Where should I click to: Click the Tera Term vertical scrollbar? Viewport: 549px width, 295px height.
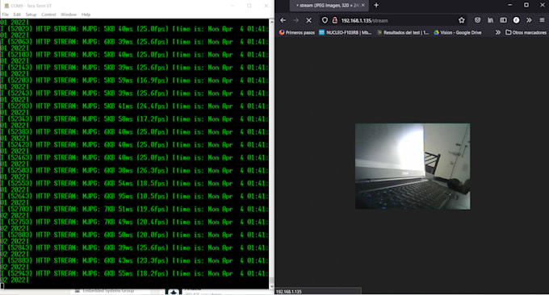click(x=271, y=153)
